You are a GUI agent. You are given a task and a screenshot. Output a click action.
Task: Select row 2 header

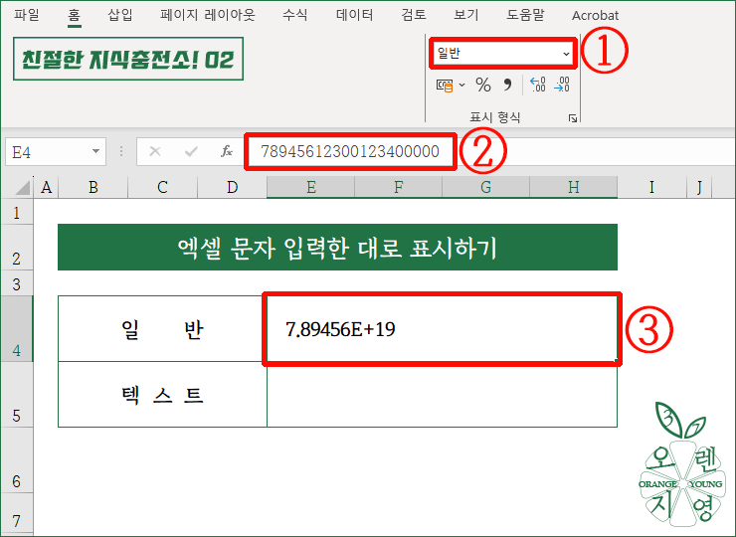coord(17,248)
